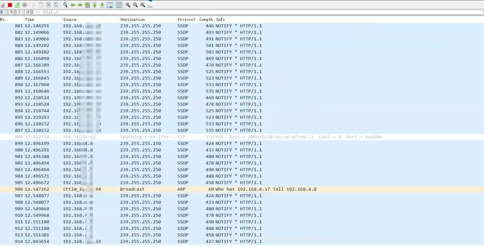Click the display filter input field

pos(244,12)
